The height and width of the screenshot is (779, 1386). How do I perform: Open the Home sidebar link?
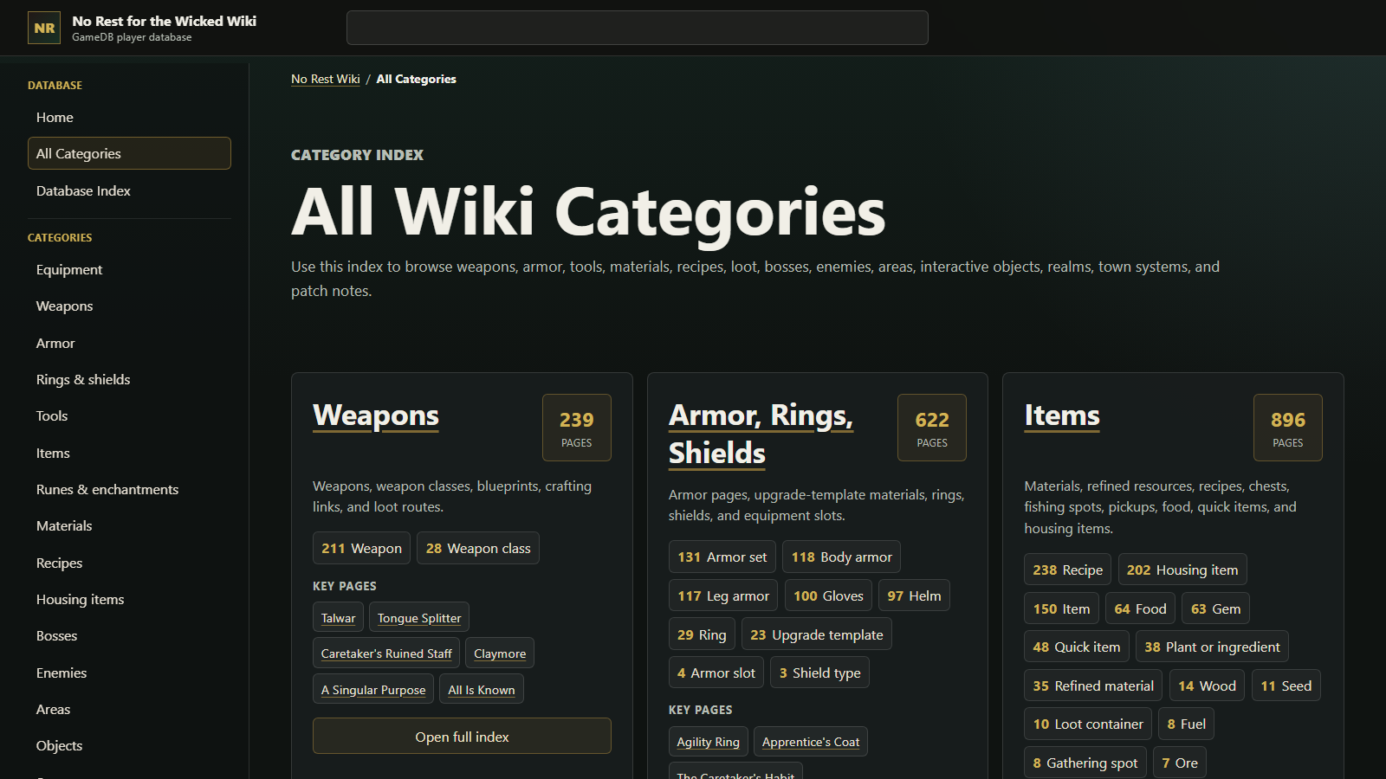click(129, 117)
